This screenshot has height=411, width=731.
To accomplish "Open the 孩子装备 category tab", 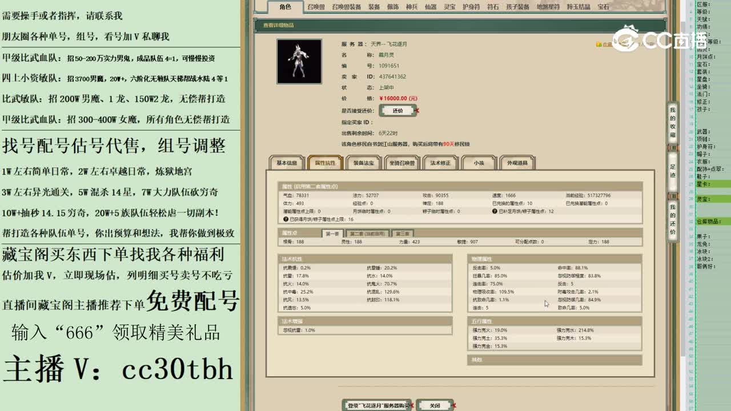I will [517, 7].
